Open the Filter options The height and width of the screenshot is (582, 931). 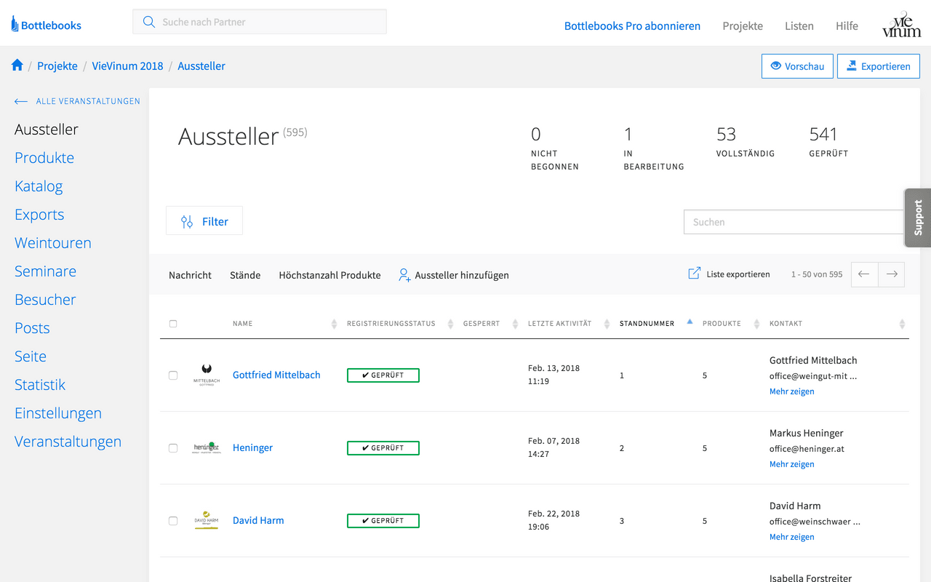click(x=204, y=221)
